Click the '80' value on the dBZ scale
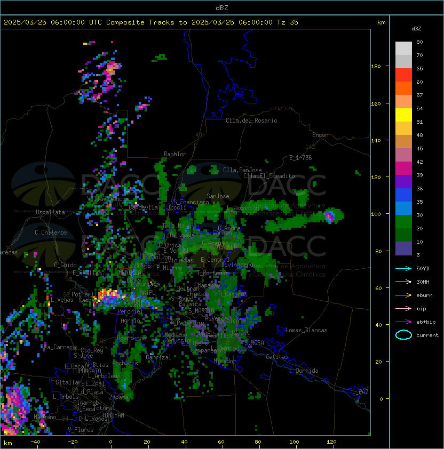 (x=419, y=42)
